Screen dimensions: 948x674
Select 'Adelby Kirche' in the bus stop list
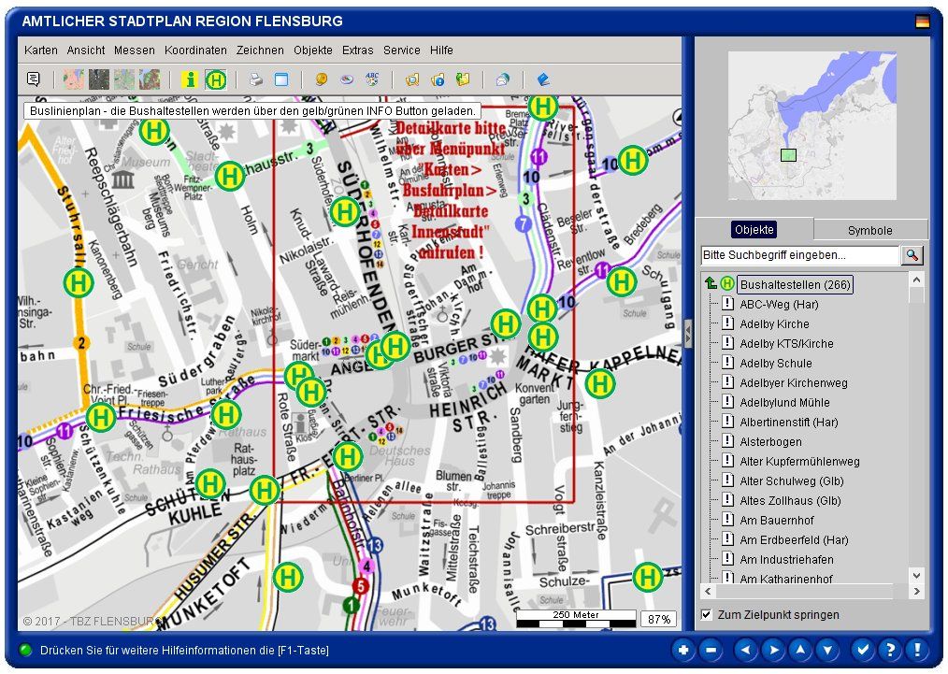tap(774, 323)
